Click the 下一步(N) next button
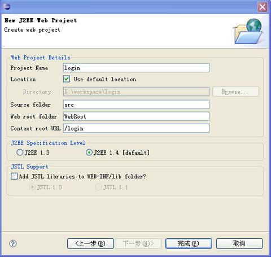This screenshot has width=271, height=257. [x=138, y=243]
